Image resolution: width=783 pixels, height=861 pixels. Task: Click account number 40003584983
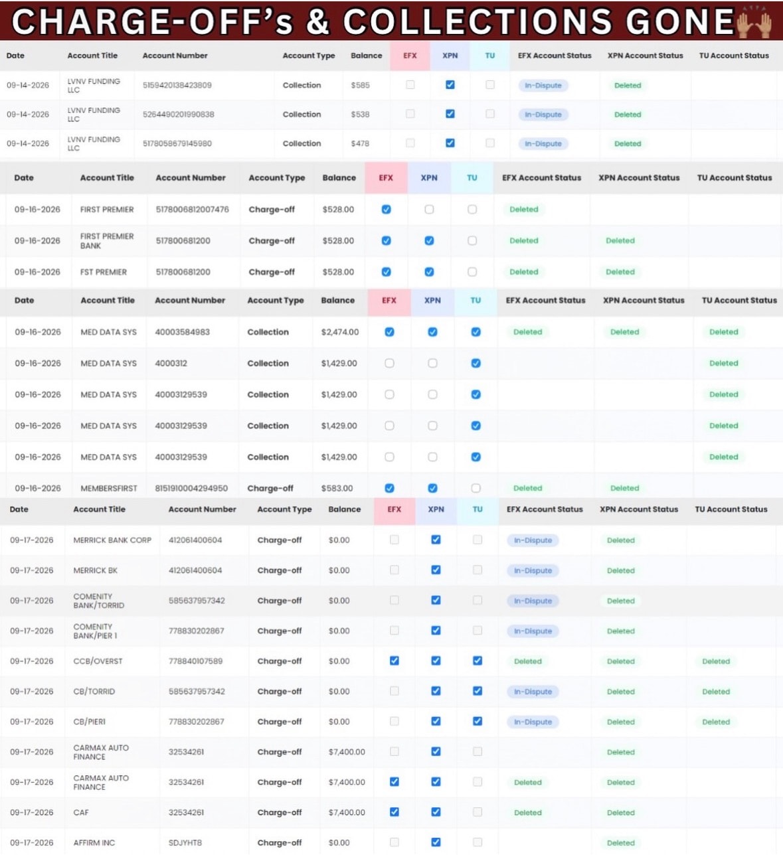183,332
